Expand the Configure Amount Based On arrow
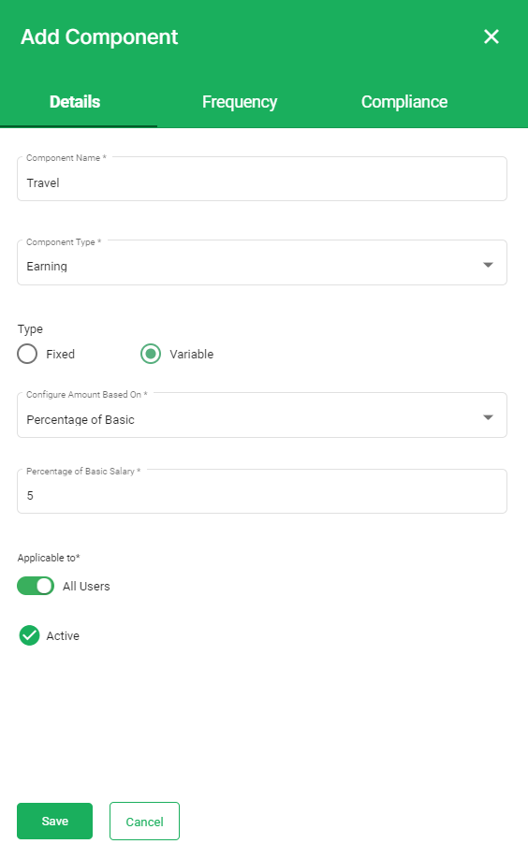This screenshot has height=844, width=528. tap(488, 417)
